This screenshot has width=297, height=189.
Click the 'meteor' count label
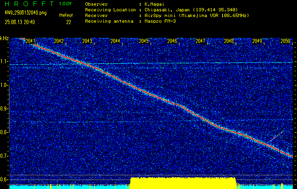click(66, 15)
